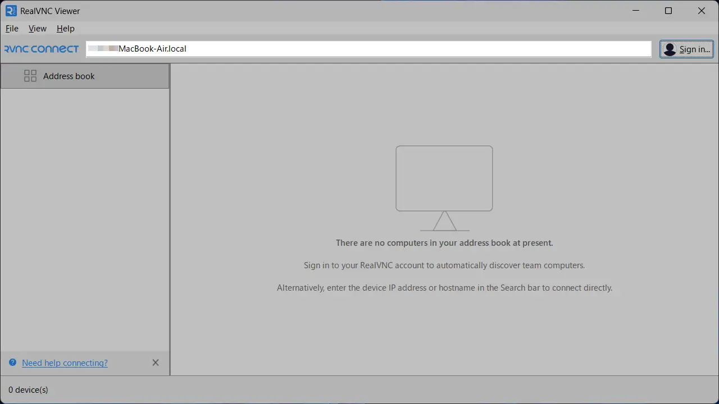Image resolution: width=719 pixels, height=404 pixels.
Task: Click the 'no computers in your address book' message
Action: point(444,243)
